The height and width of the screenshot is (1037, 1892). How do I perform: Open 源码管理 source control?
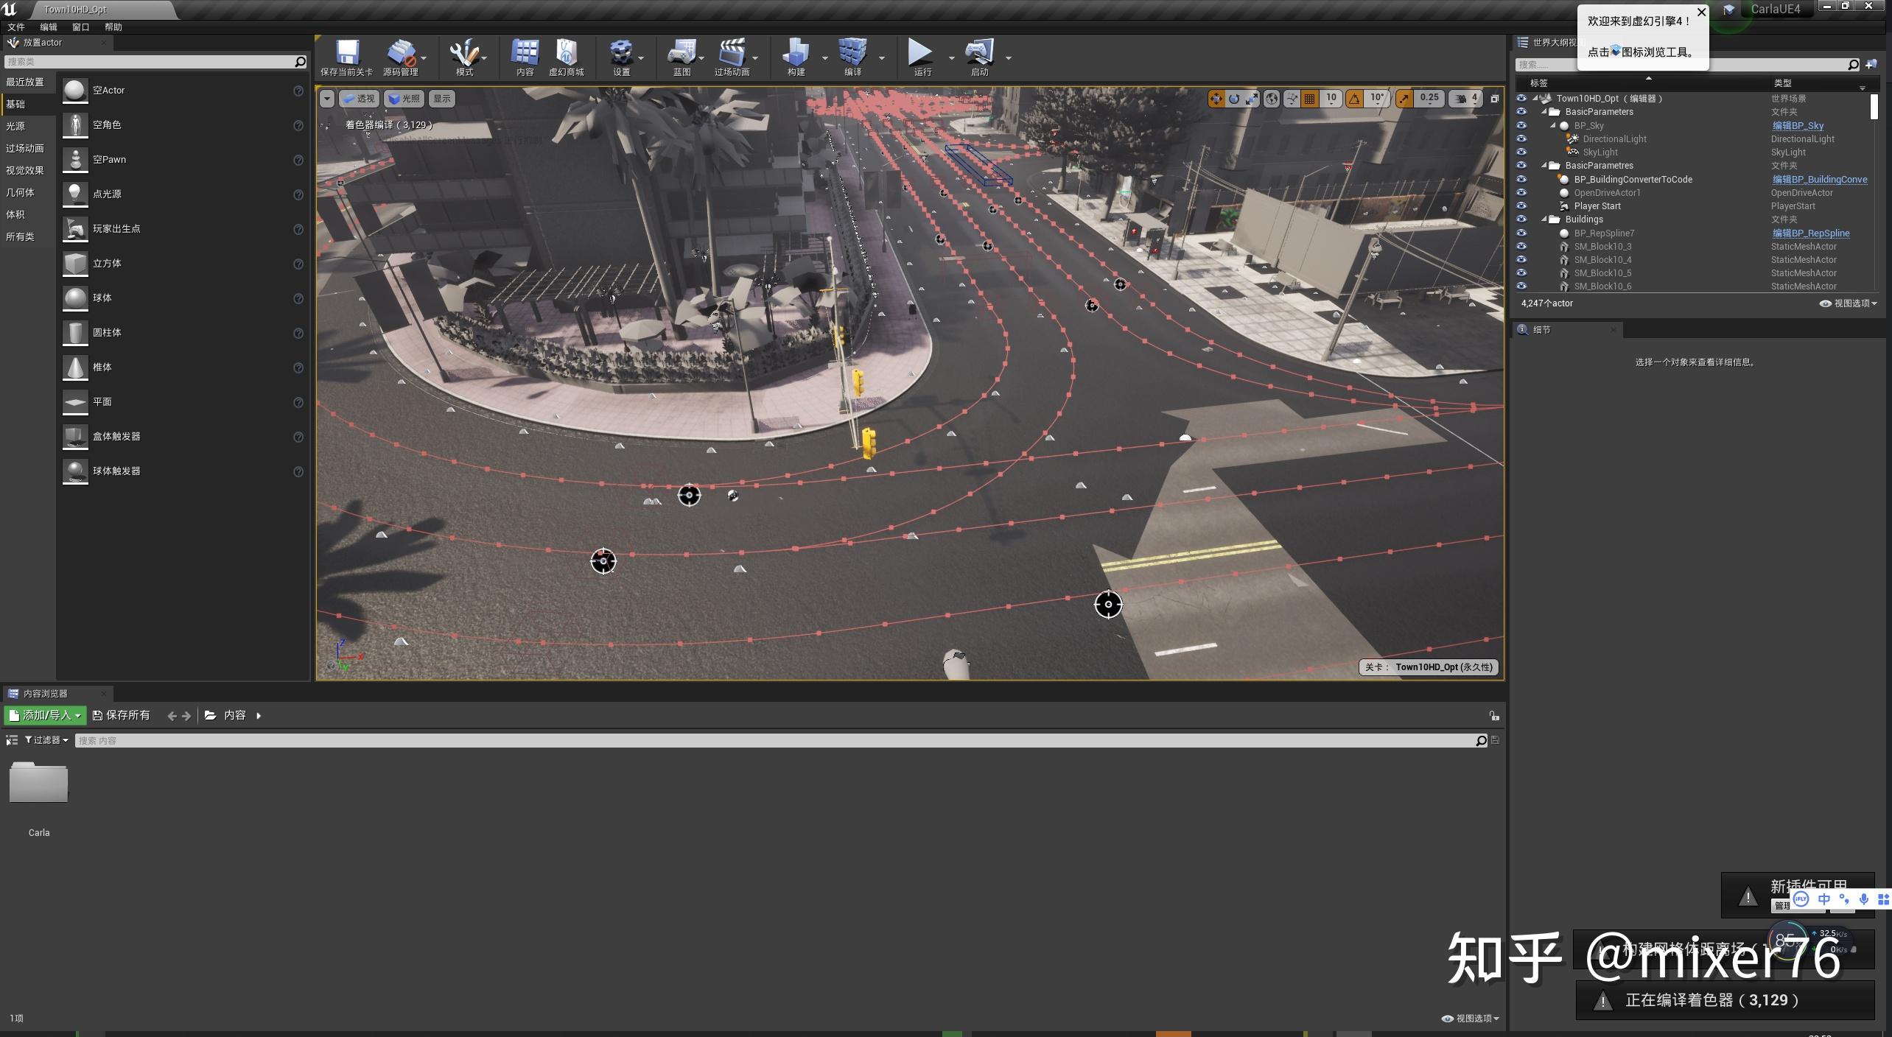[x=400, y=57]
